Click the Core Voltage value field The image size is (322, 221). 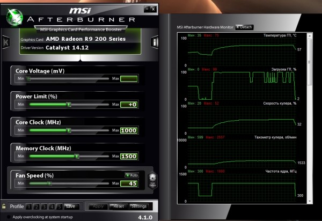pyautogui.click(x=129, y=79)
